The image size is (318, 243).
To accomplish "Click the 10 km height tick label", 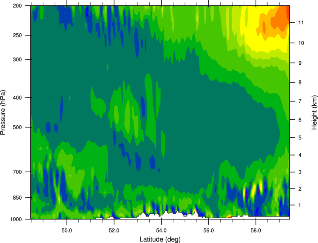I will pyautogui.click(x=301, y=43).
